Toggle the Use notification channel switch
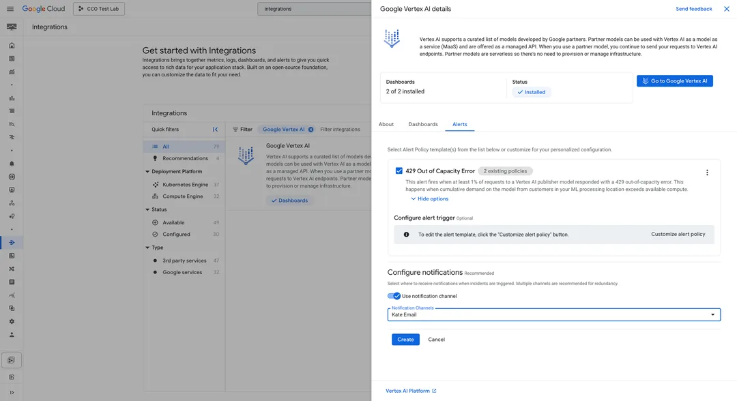Screen dimensions: 737x401 (x=394, y=296)
